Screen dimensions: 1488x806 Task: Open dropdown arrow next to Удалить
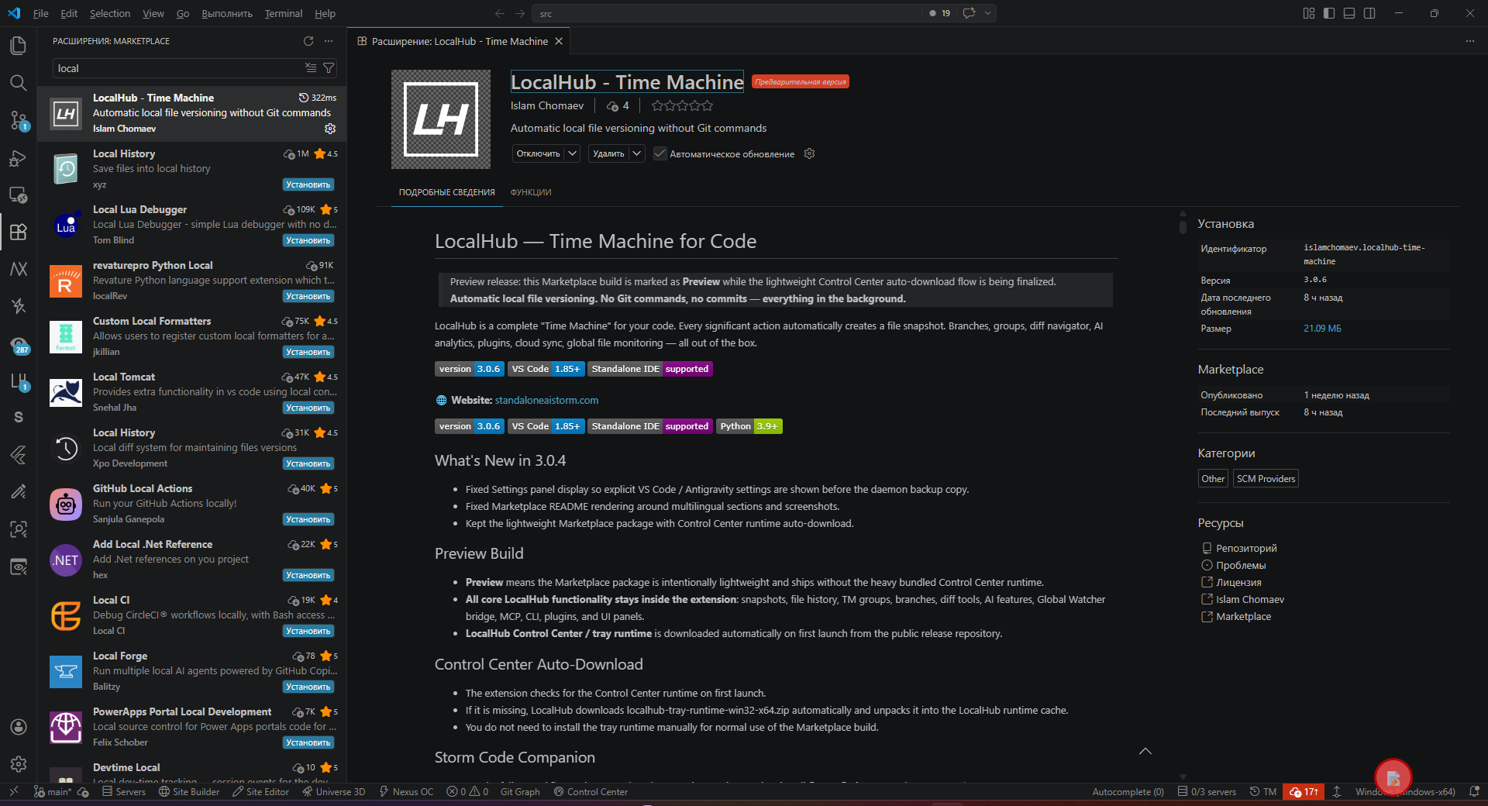point(636,153)
